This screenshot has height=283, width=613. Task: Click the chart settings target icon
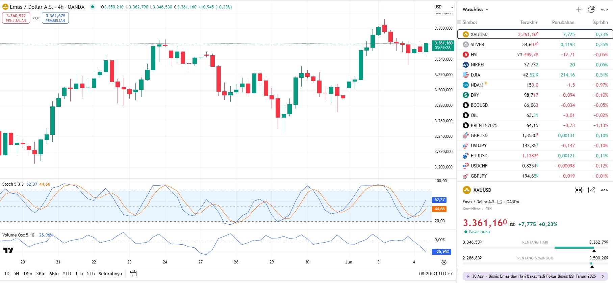444,262
